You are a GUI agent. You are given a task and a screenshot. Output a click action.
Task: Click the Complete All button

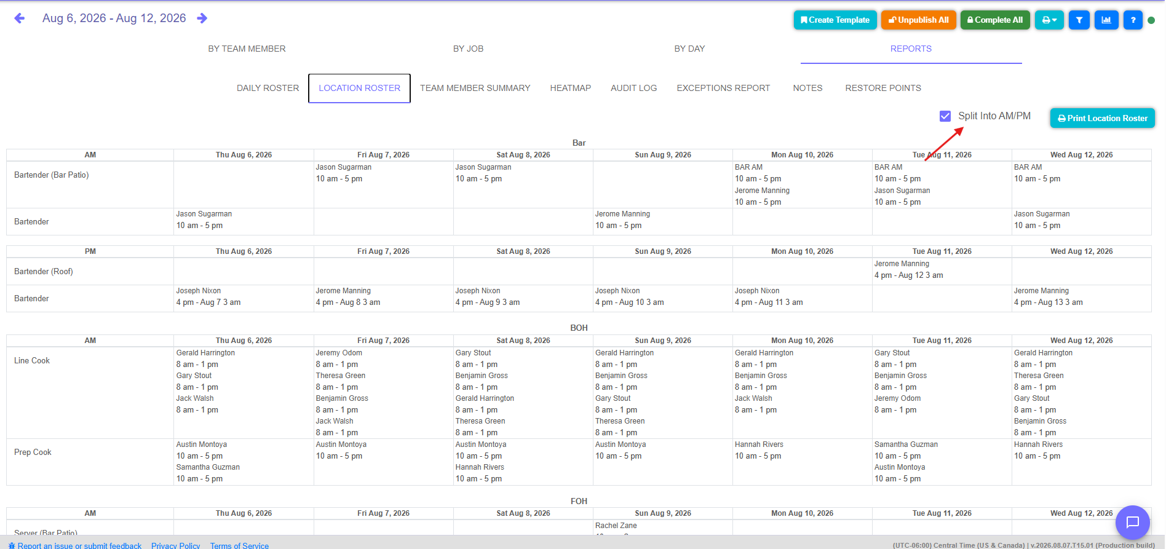pyautogui.click(x=995, y=20)
